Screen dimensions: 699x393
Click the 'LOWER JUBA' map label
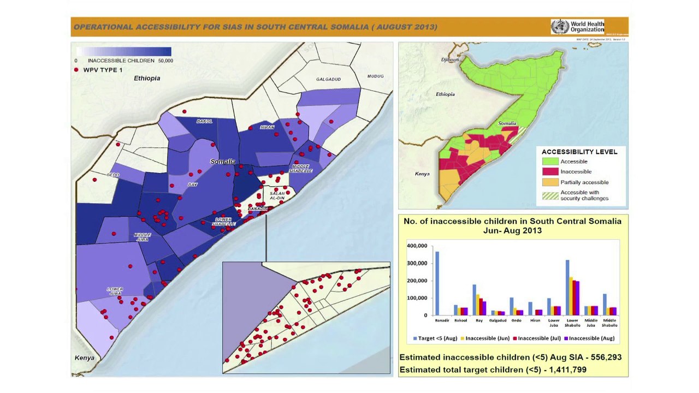115,291
